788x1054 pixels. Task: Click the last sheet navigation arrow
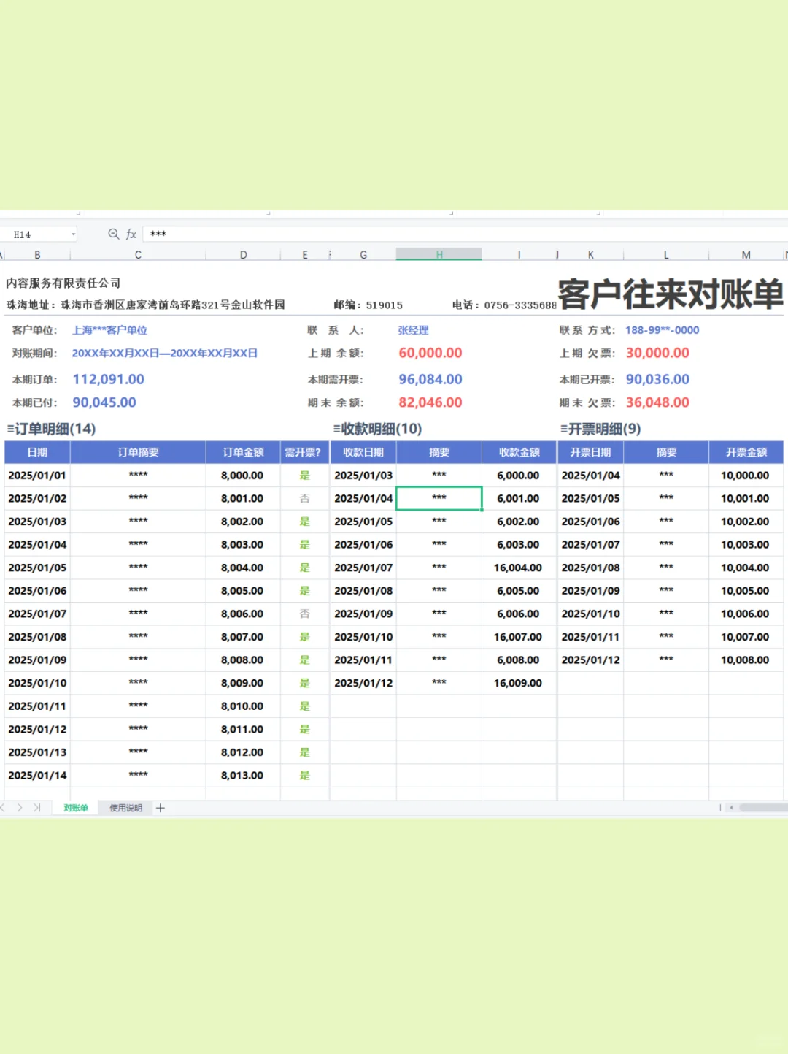click(36, 808)
